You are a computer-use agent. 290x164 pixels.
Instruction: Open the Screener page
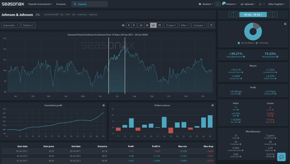61,4
